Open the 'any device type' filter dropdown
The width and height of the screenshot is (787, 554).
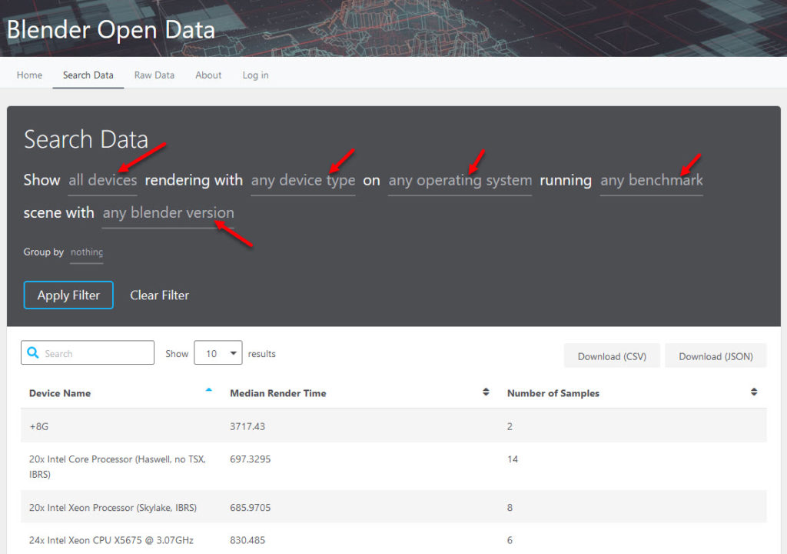point(303,180)
